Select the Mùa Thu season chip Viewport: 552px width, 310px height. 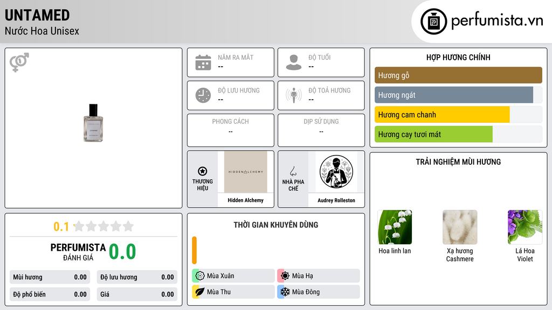pos(233,292)
